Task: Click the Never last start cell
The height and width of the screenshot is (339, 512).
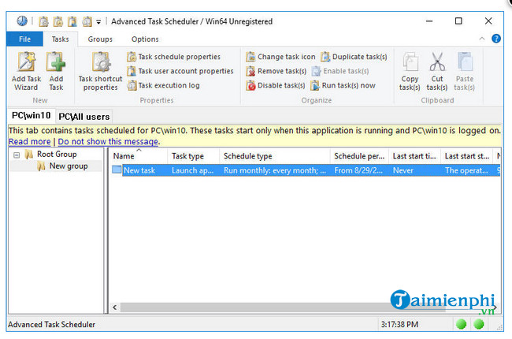Action: coord(403,170)
